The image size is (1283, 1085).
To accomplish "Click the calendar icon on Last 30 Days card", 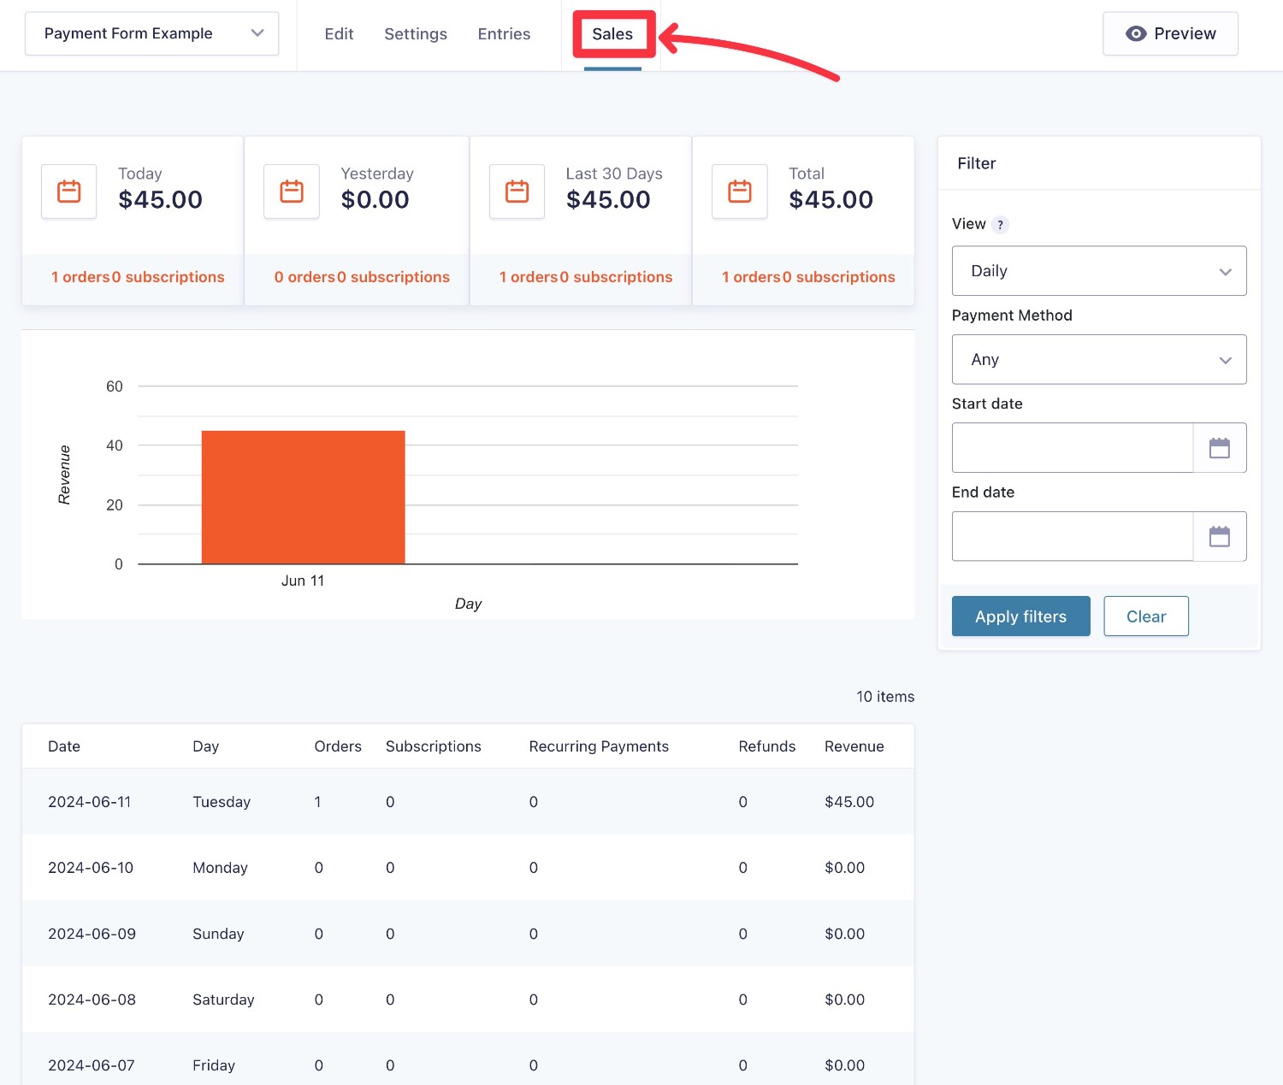I will pos(517,192).
